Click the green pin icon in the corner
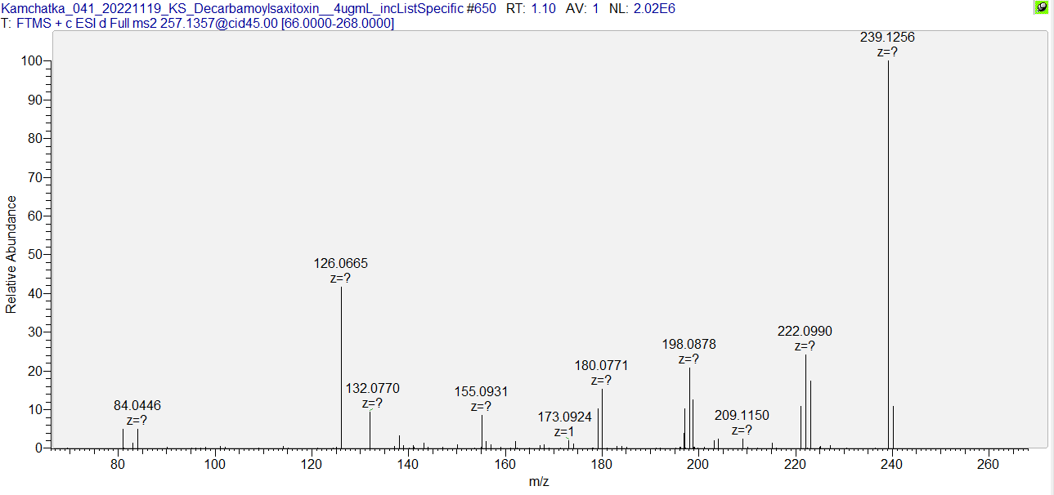This screenshot has height=495, width=1054. [x=1041, y=7]
